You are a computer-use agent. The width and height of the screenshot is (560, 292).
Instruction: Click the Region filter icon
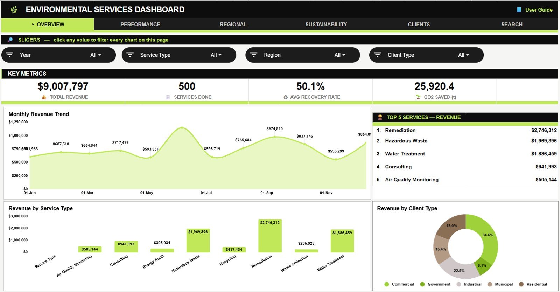(x=254, y=55)
